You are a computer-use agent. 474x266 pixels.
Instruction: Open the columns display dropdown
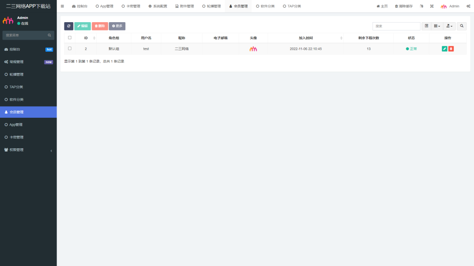437,26
